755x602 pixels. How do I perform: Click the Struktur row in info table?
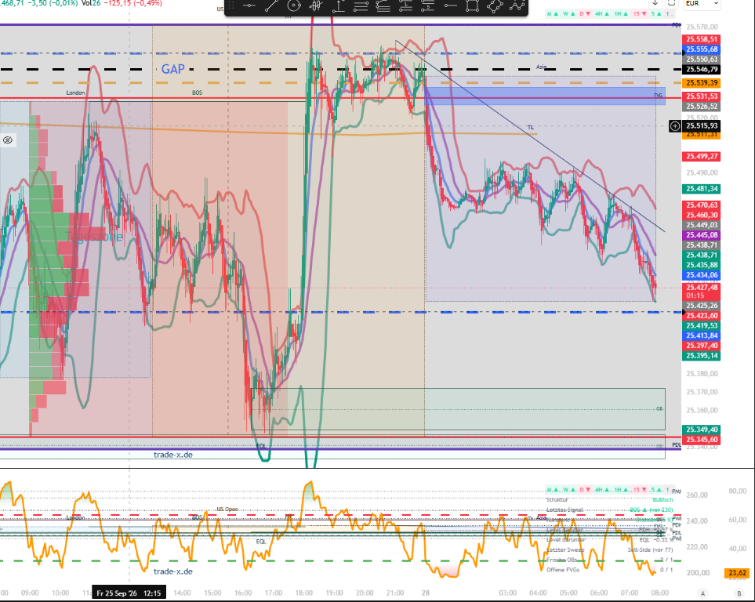click(610, 500)
